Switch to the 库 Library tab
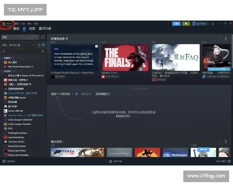233x186 pixels. [24, 28]
